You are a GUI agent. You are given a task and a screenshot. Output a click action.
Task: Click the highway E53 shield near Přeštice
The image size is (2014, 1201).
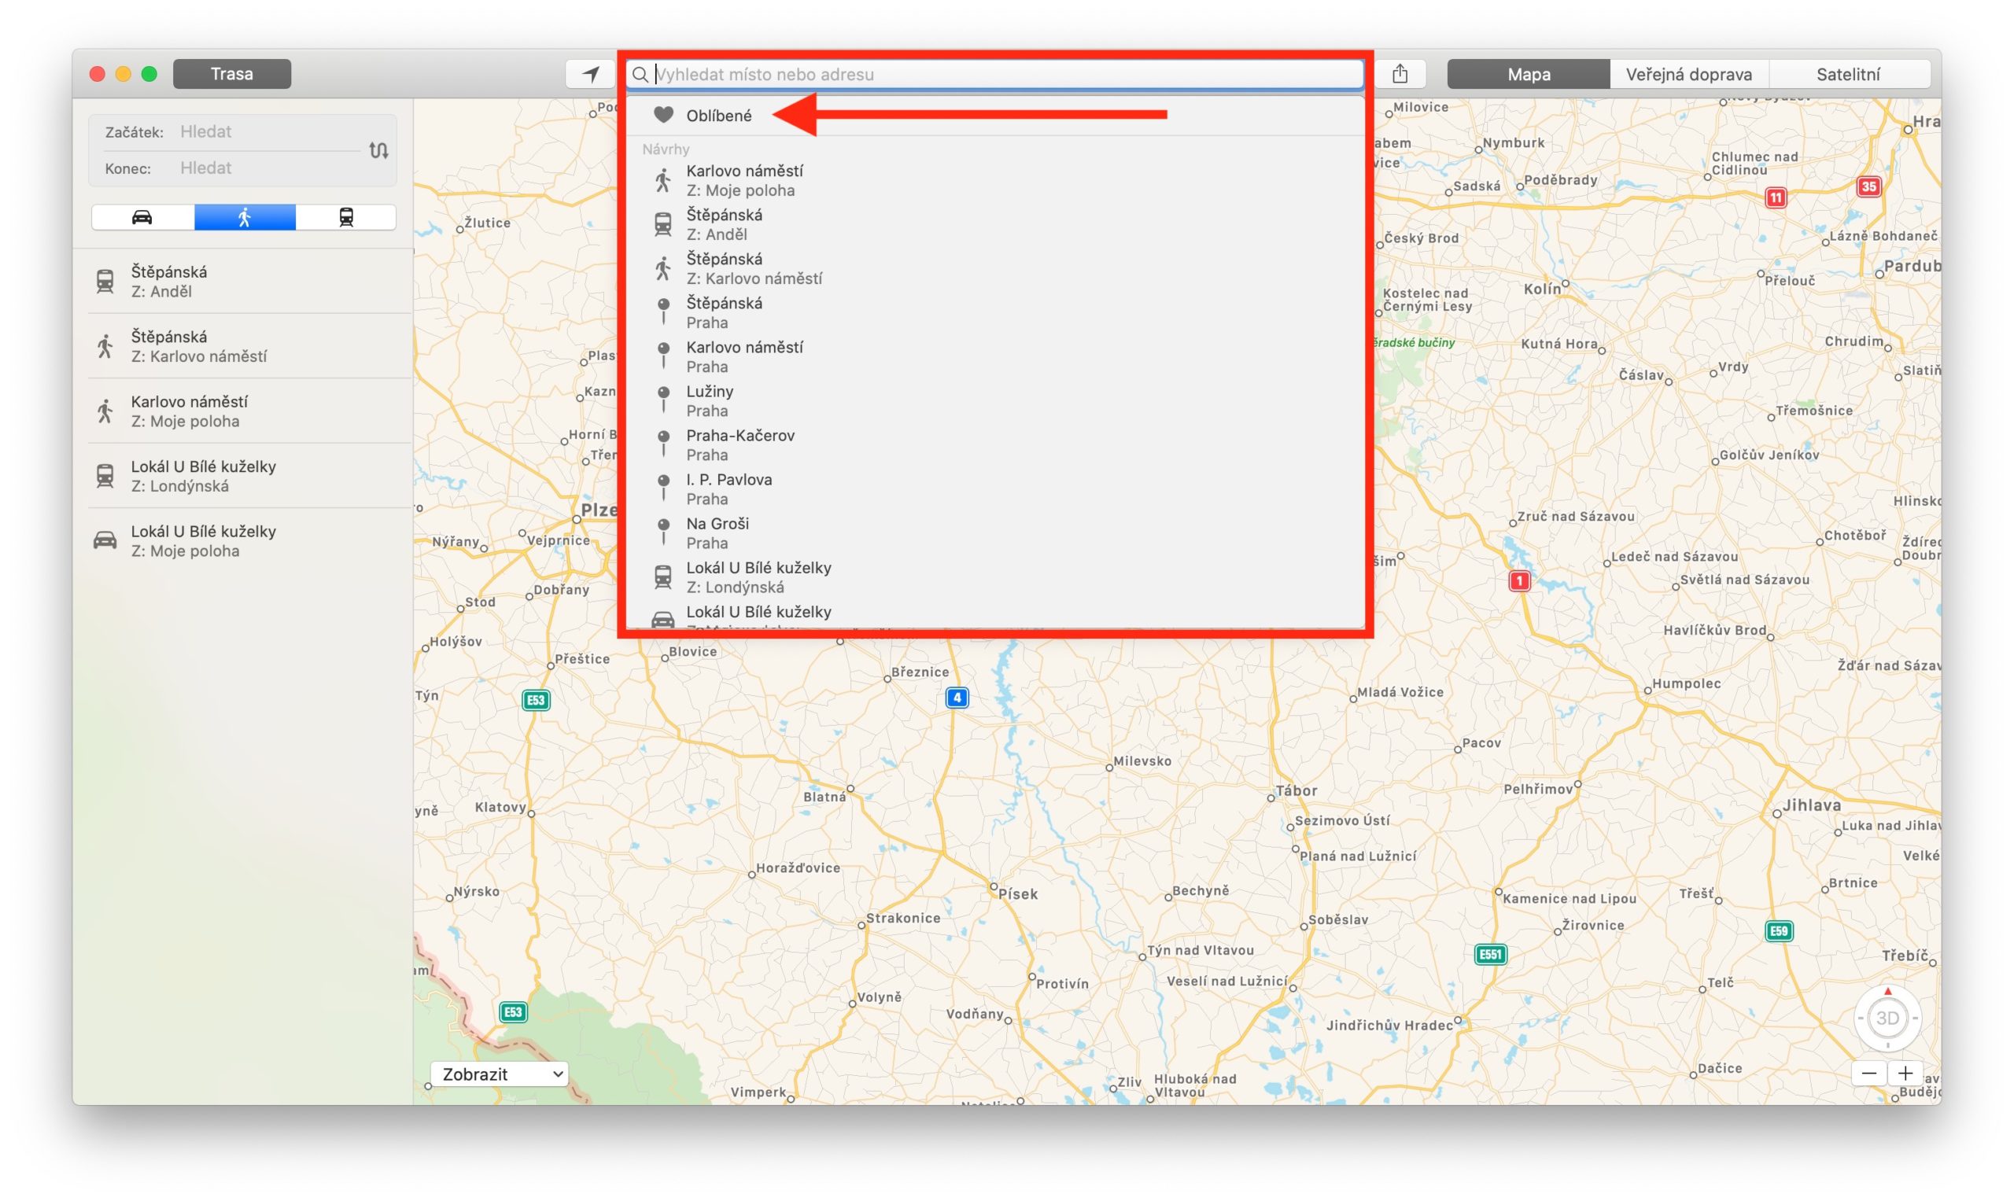pos(535,700)
